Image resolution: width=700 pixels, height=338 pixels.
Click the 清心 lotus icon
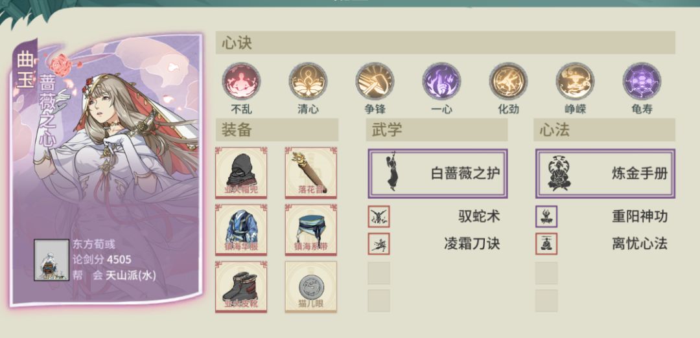click(x=308, y=81)
